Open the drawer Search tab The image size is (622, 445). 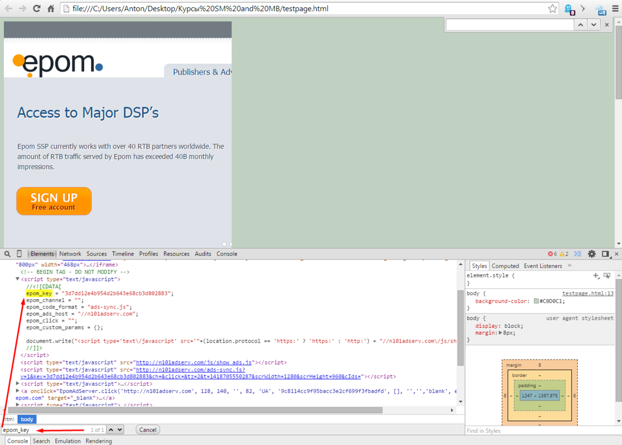point(42,441)
